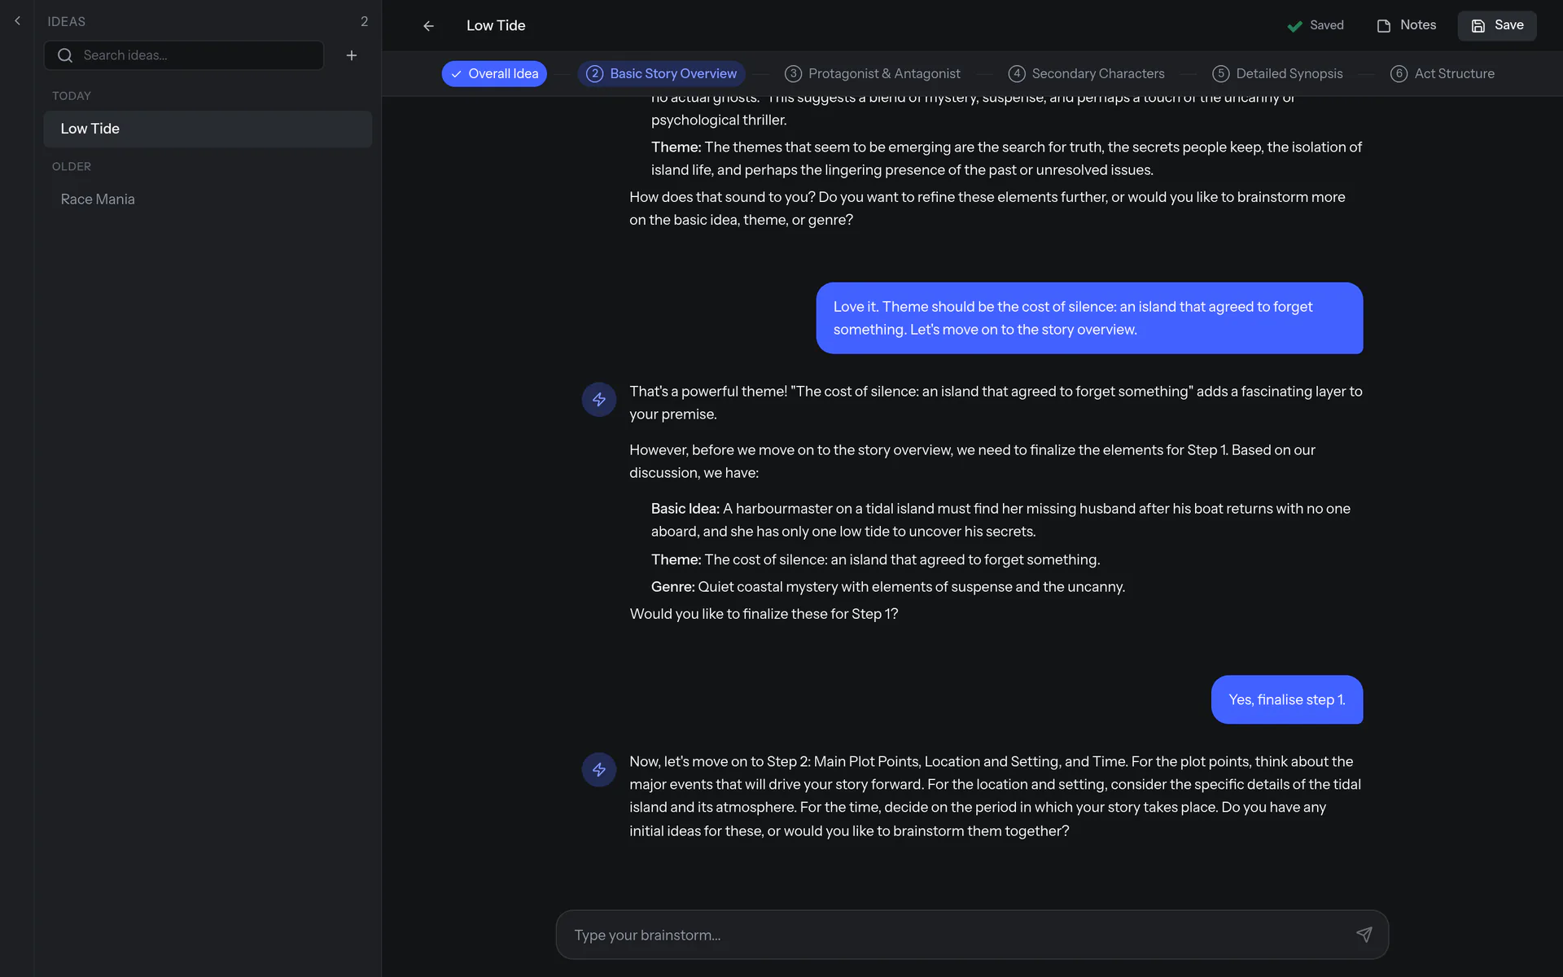Click assistant lightning avatar beside 'That's a powerful theme'
Image resolution: width=1563 pixels, height=977 pixels.
coord(599,400)
